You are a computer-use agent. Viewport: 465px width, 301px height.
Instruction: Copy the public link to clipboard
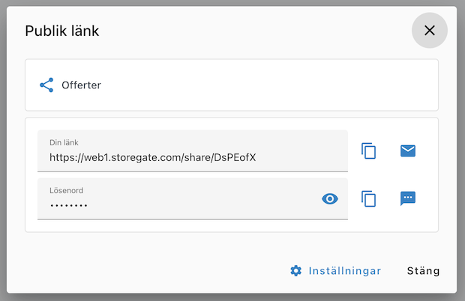point(368,151)
